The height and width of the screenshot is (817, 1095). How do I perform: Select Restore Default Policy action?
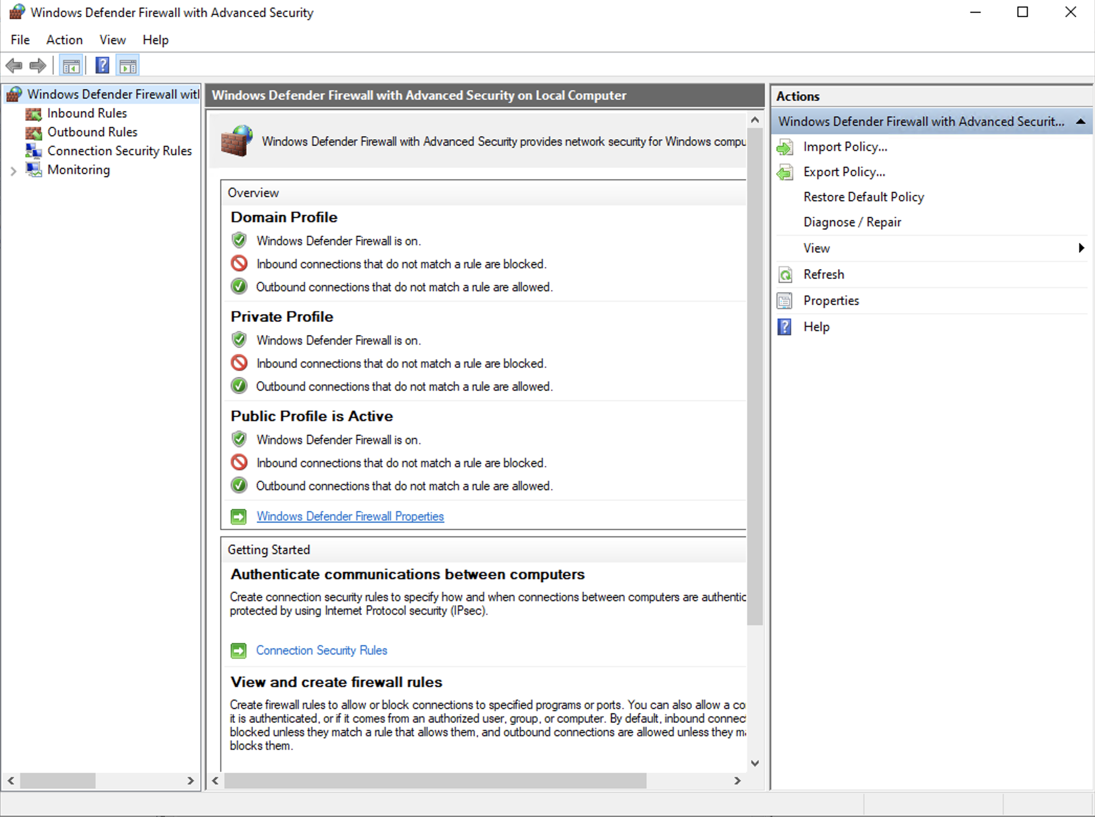point(863,197)
